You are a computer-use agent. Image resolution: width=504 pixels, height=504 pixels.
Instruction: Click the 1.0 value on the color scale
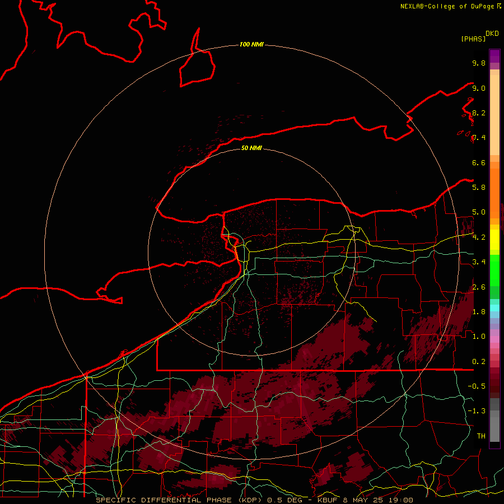tap(479, 336)
